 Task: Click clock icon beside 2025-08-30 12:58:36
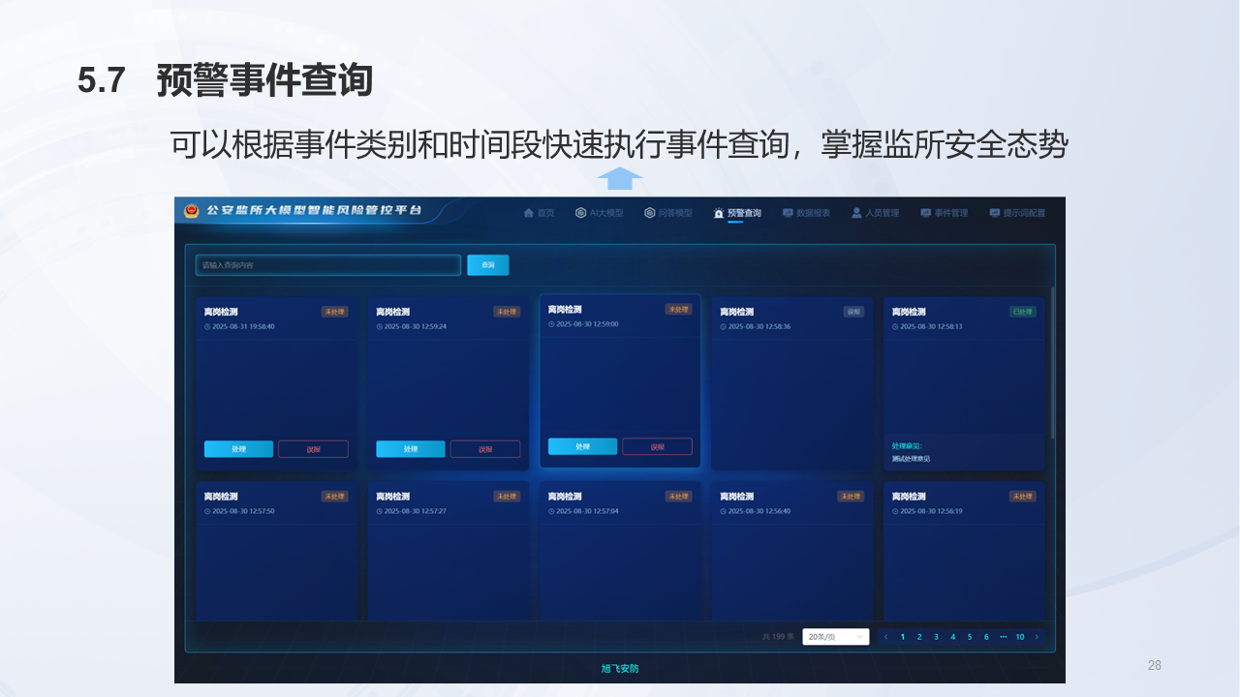[x=724, y=327]
